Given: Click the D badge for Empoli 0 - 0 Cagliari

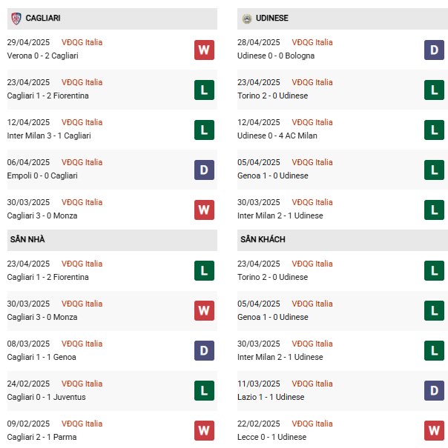Looking at the screenshot, I should tap(204, 170).
